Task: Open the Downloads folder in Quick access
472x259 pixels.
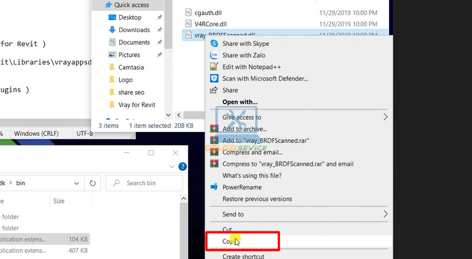Action: click(x=134, y=30)
